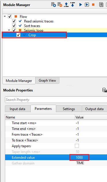This screenshot has width=107, height=182.
Task: Click the Gather domain parameter label
Action: point(23,163)
